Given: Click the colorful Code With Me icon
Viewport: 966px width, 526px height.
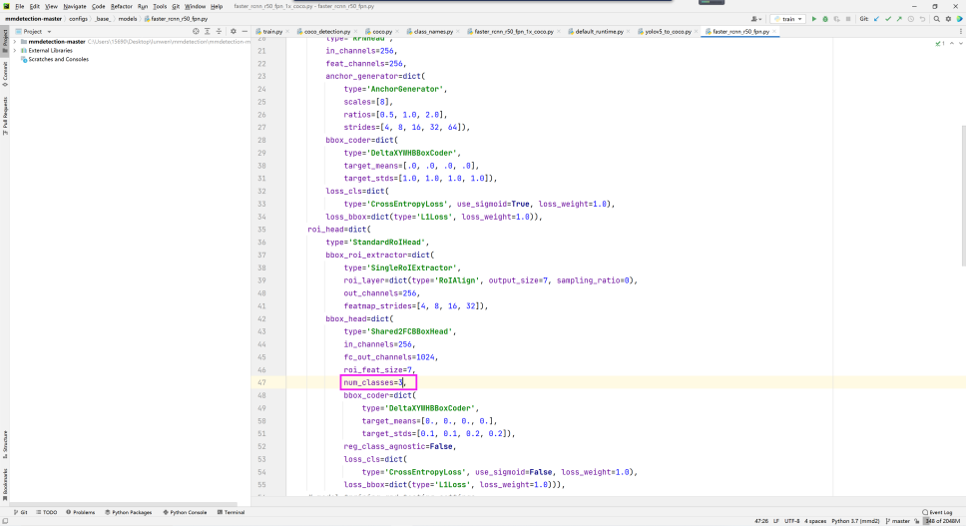Looking at the screenshot, I should [x=960, y=19].
